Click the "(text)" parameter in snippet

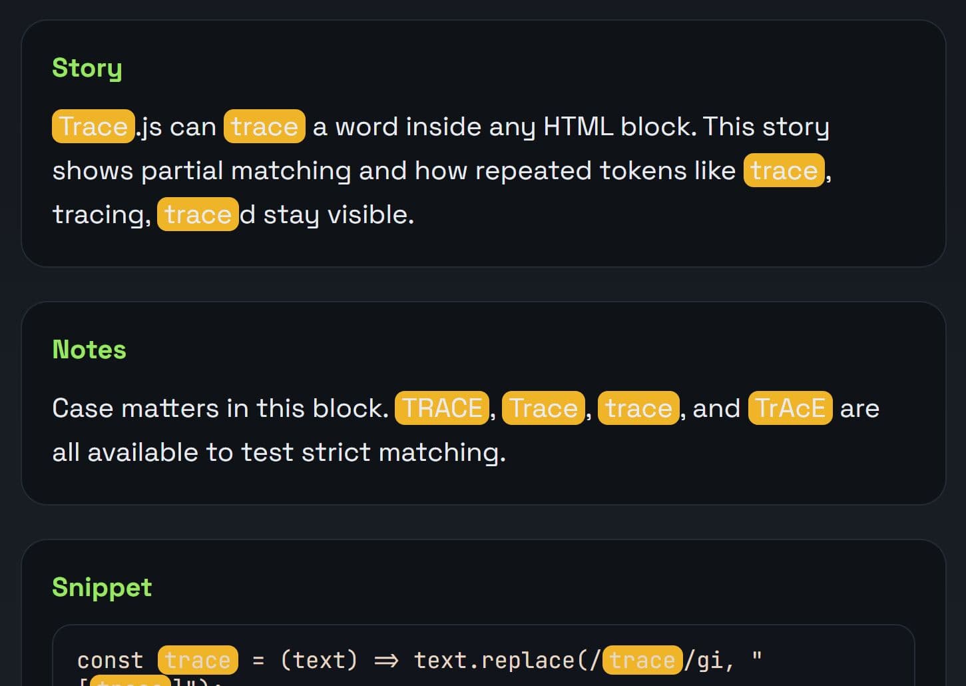coord(319,660)
